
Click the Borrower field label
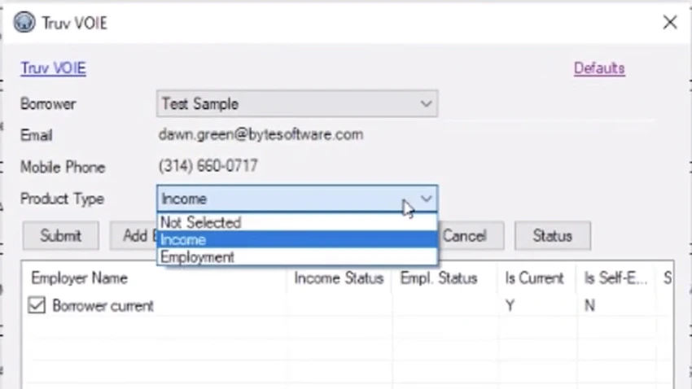pyautogui.click(x=48, y=104)
